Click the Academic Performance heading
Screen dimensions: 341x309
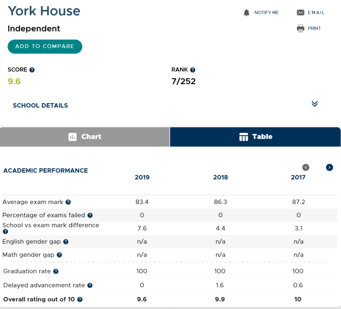click(x=46, y=171)
